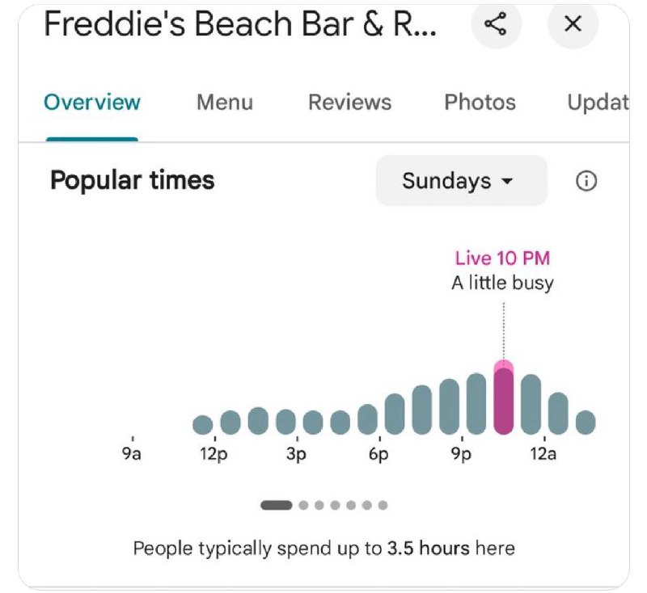Image resolution: width=647 pixels, height=593 pixels.
Task: Click the Freddie's Beach Bar title
Action: click(x=240, y=25)
